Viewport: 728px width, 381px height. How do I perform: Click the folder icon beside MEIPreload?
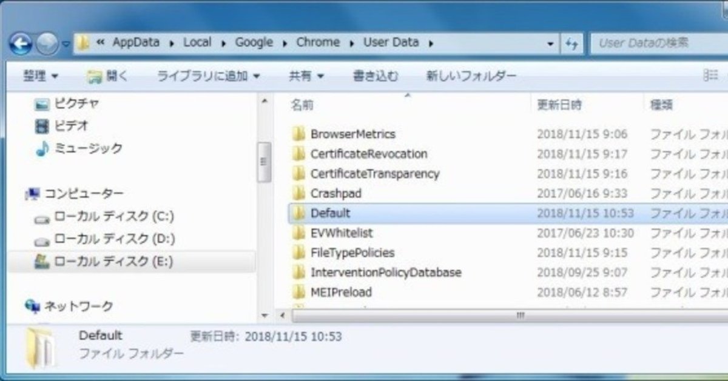click(298, 292)
